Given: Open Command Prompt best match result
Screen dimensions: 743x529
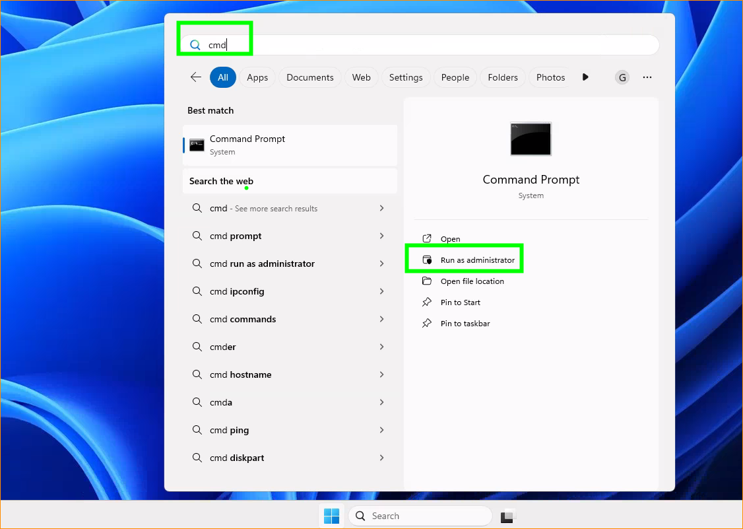Looking at the screenshot, I should 290,145.
